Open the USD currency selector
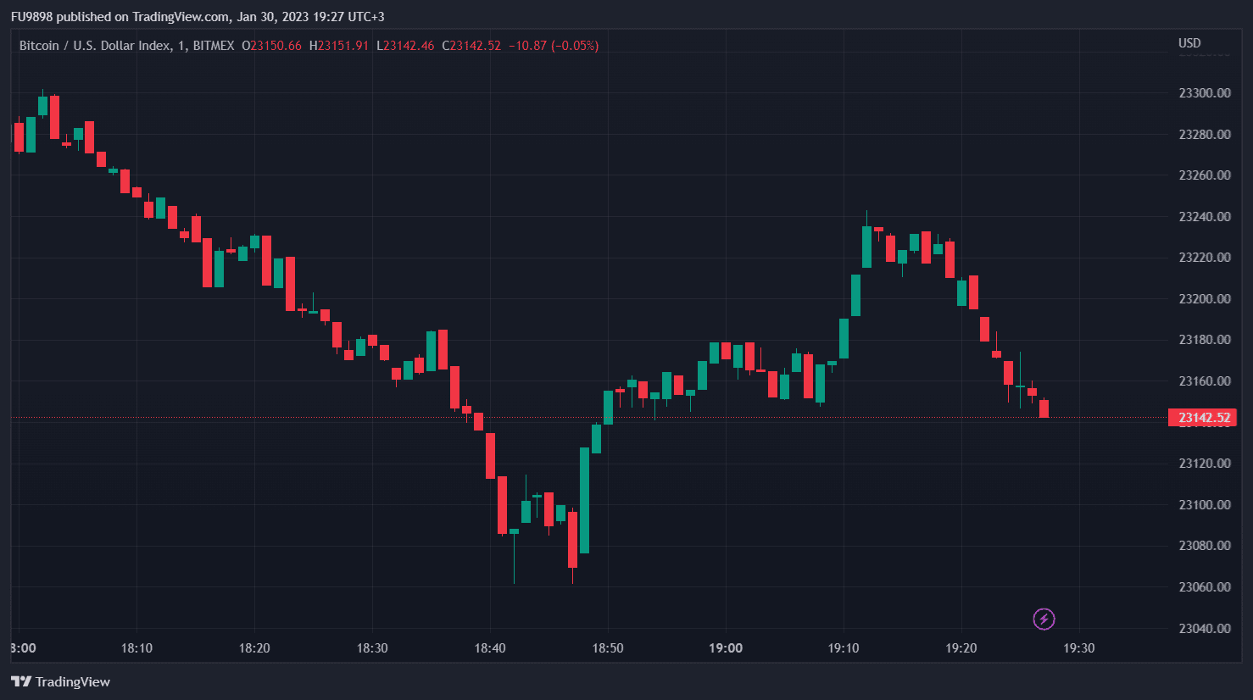 [x=1189, y=43]
